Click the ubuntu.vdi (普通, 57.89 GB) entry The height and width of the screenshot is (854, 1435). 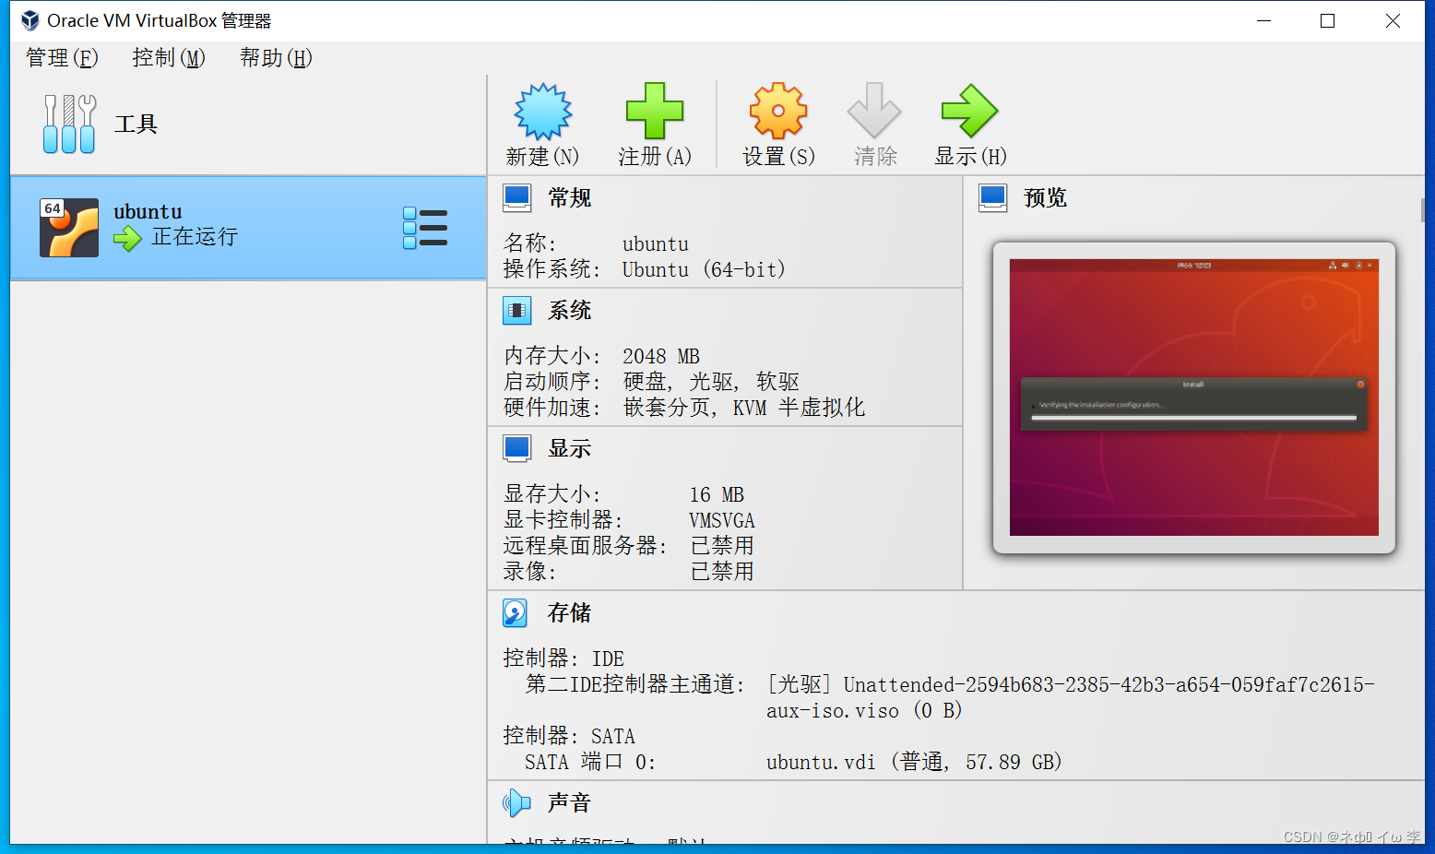click(x=914, y=762)
